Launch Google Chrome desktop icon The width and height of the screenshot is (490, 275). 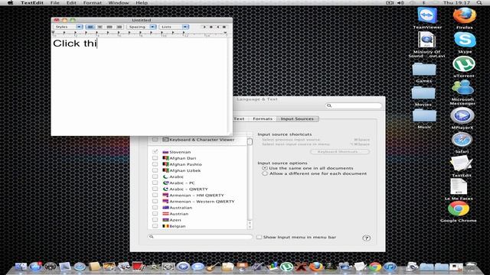click(459, 209)
